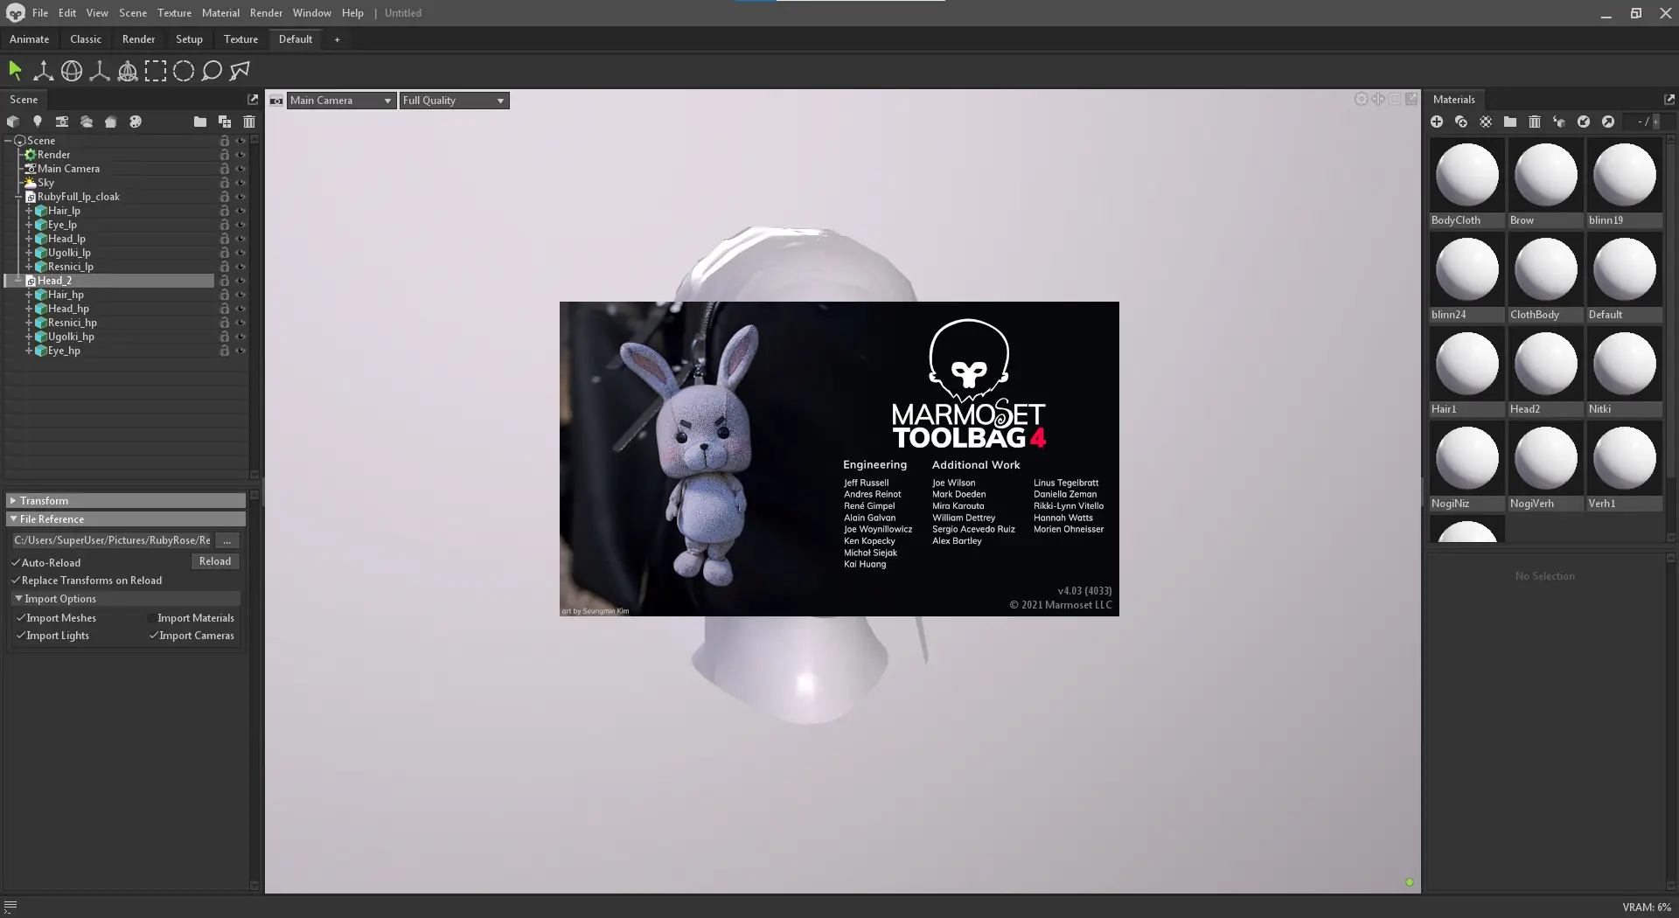Collapse the Import Options section
Viewport: 1679px width, 918px height.
[126, 599]
